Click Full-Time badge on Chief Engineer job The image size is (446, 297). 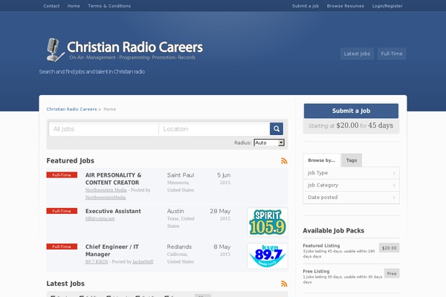click(x=62, y=247)
